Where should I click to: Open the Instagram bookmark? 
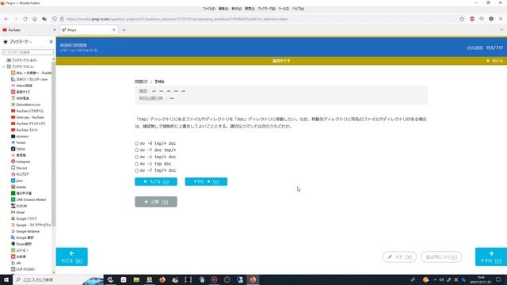pos(21,161)
